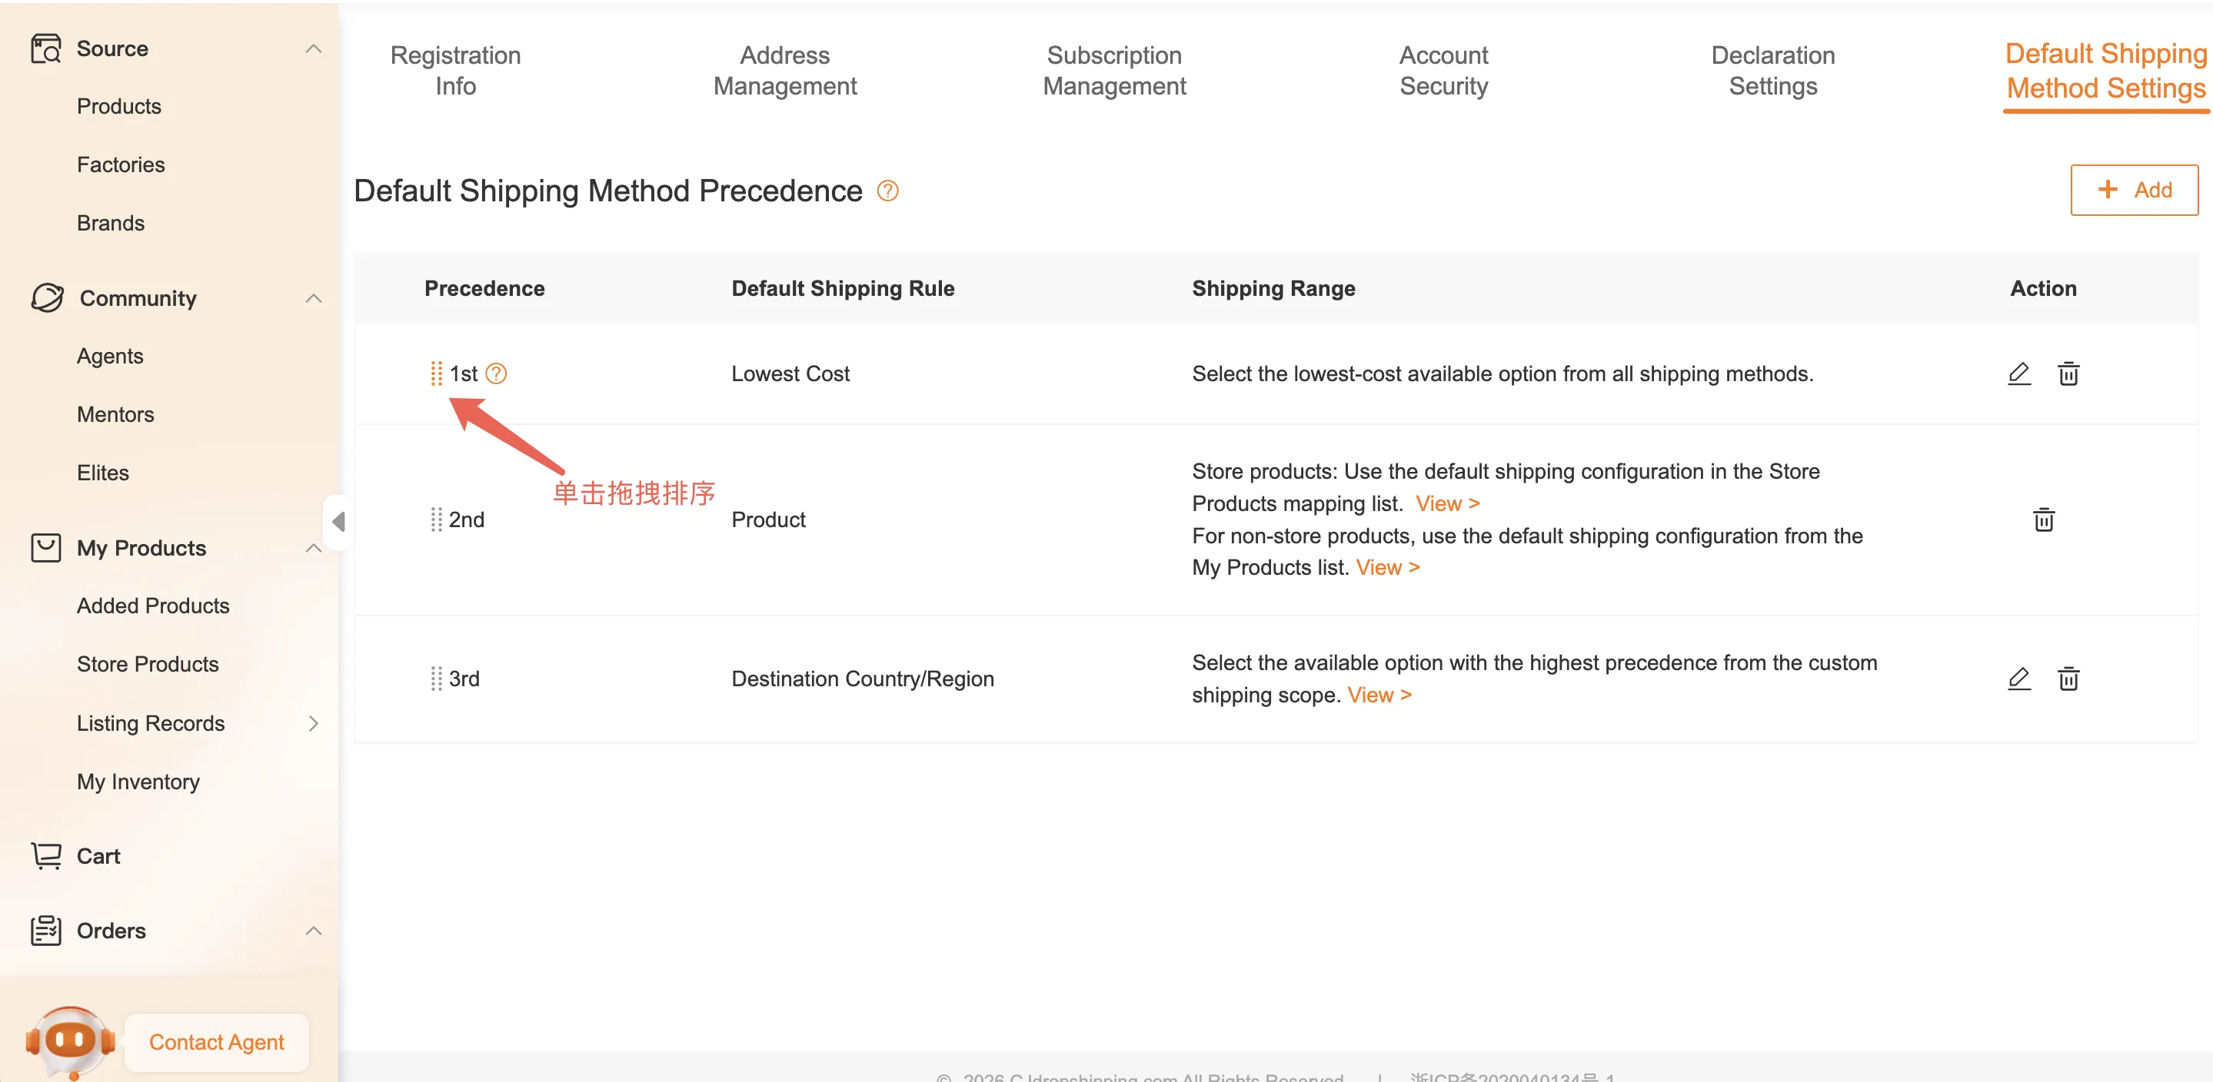Image resolution: width=2213 pixels, height=1082 pixels.
Task: Click help icon beside Default Shipping Method Precedence
Action: [887, 191]
